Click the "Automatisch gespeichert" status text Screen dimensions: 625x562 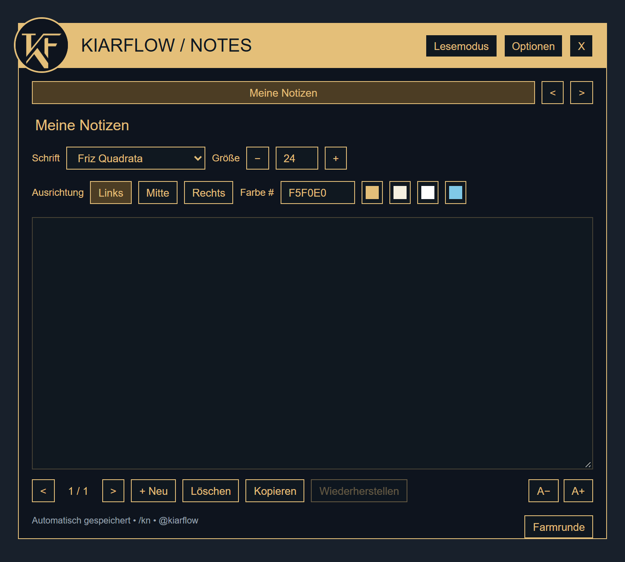click(81, 520)
